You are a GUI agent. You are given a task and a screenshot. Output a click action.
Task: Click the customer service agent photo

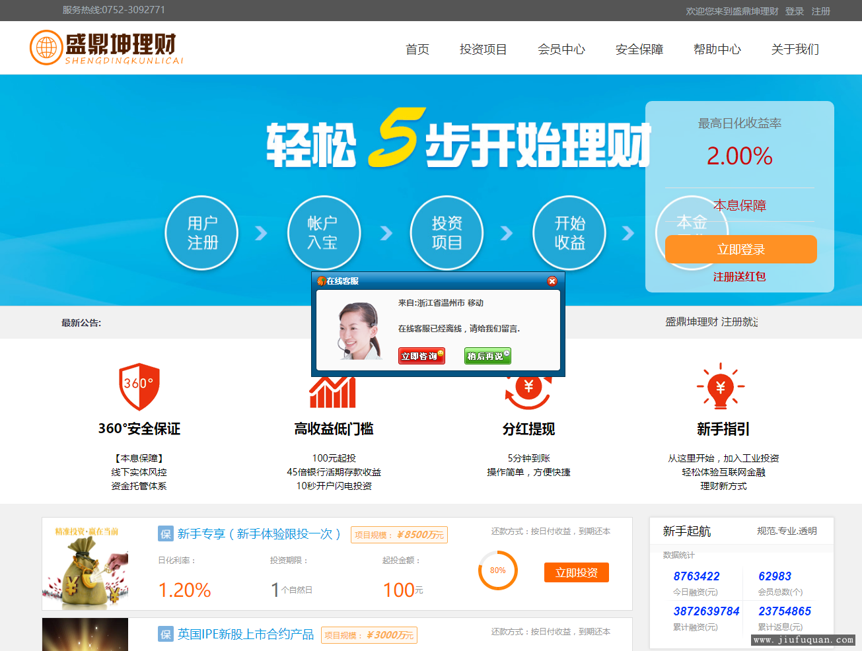(x=359, y=331)
